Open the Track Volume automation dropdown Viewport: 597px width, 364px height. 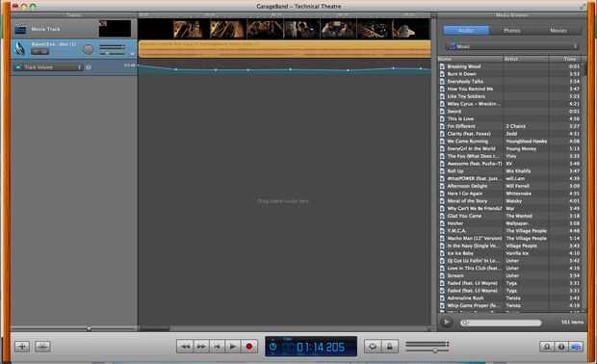48,67
